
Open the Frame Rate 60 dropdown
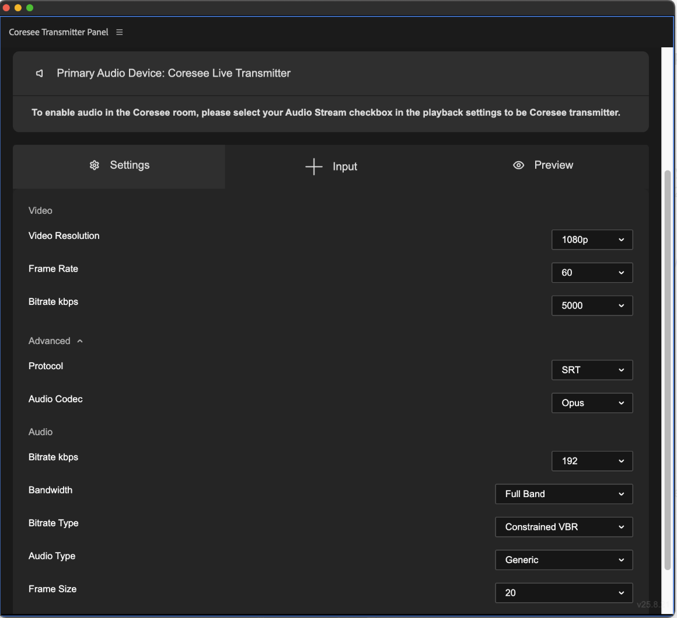pyautogui.click(x=592, y=273)
